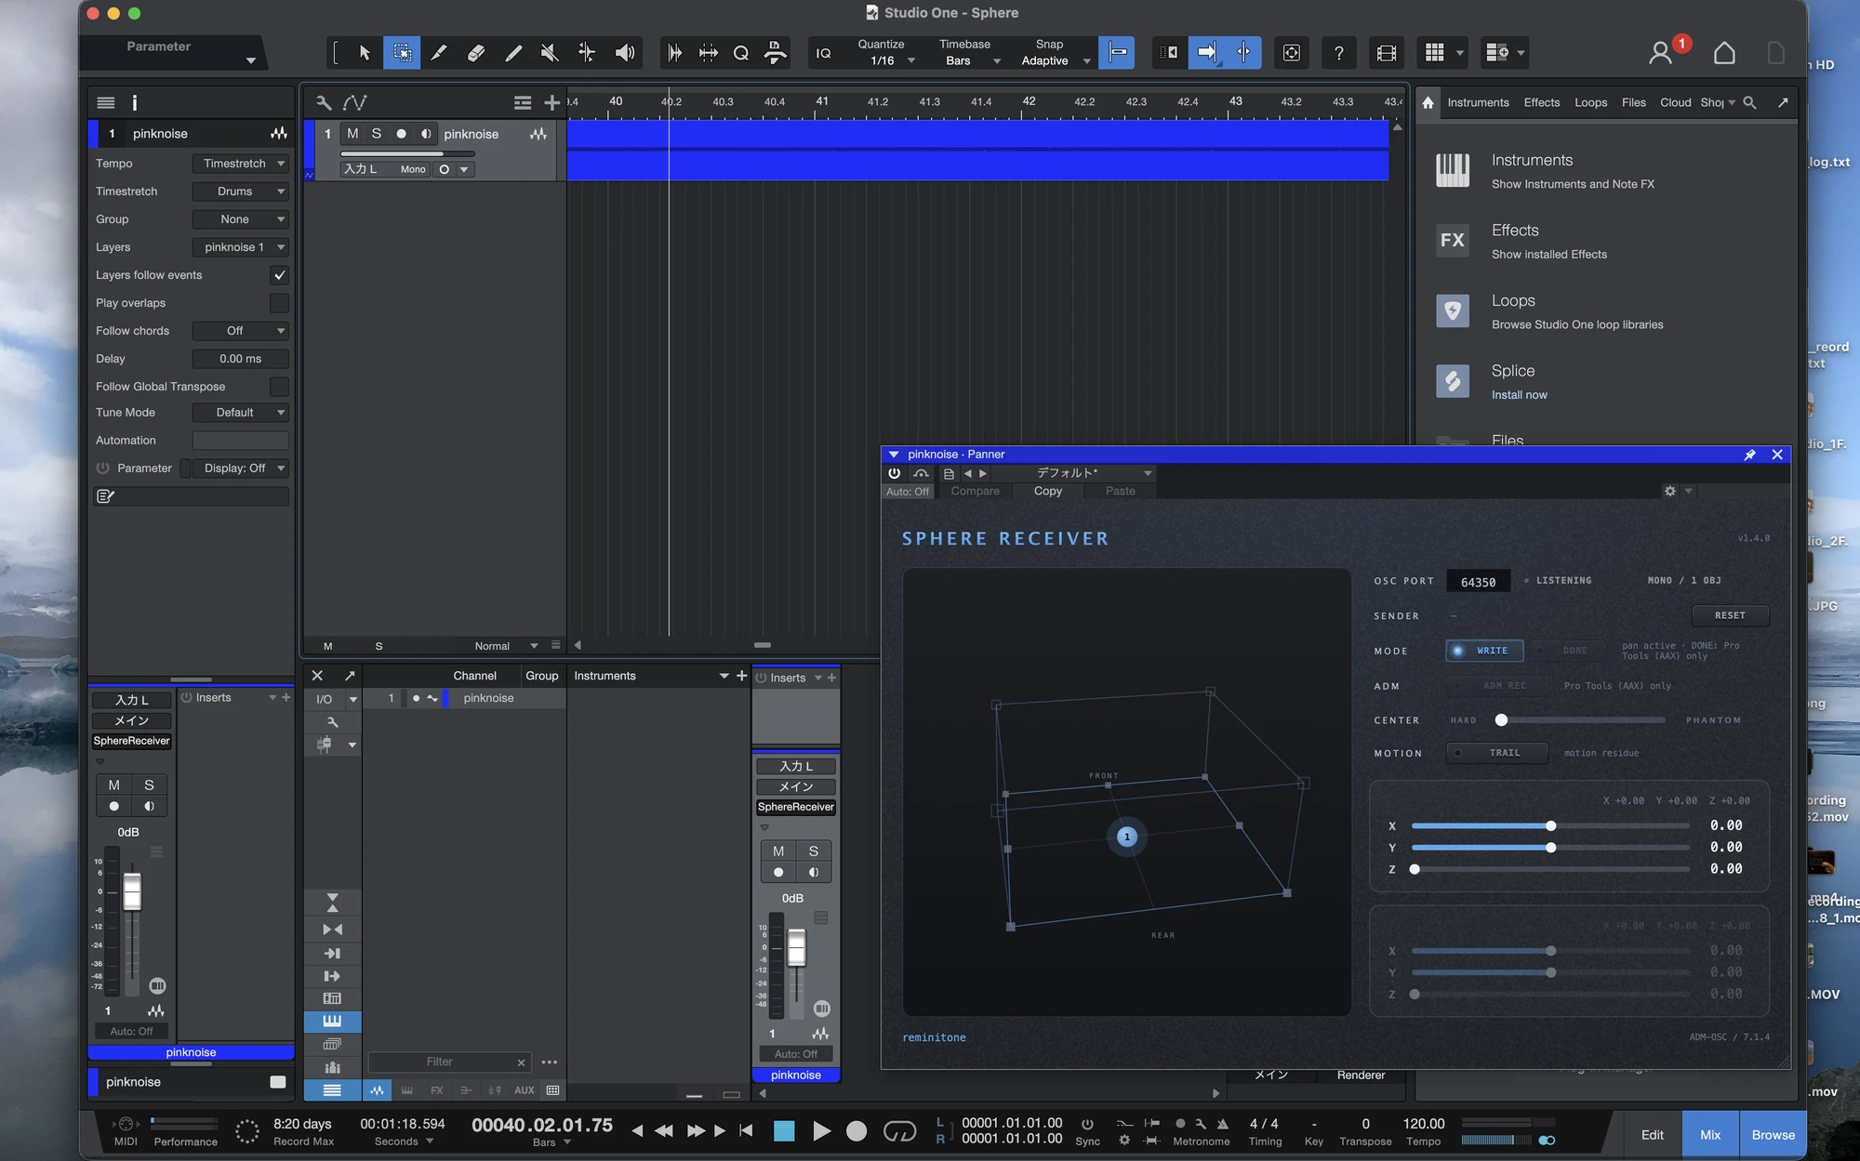Viewport: 1860px width, 1161px height.
Task: Start playback with Play button
Action: [x=821, y=1131]
